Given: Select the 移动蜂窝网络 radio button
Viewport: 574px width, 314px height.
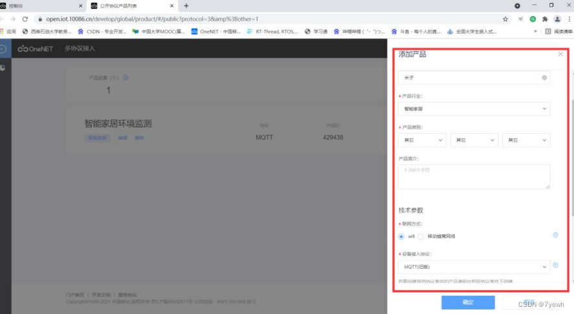Looking at the screenshot, I should point(421,236).
